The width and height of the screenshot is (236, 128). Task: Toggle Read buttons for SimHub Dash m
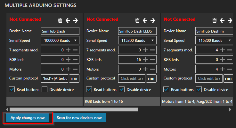(x=166, y=89)
